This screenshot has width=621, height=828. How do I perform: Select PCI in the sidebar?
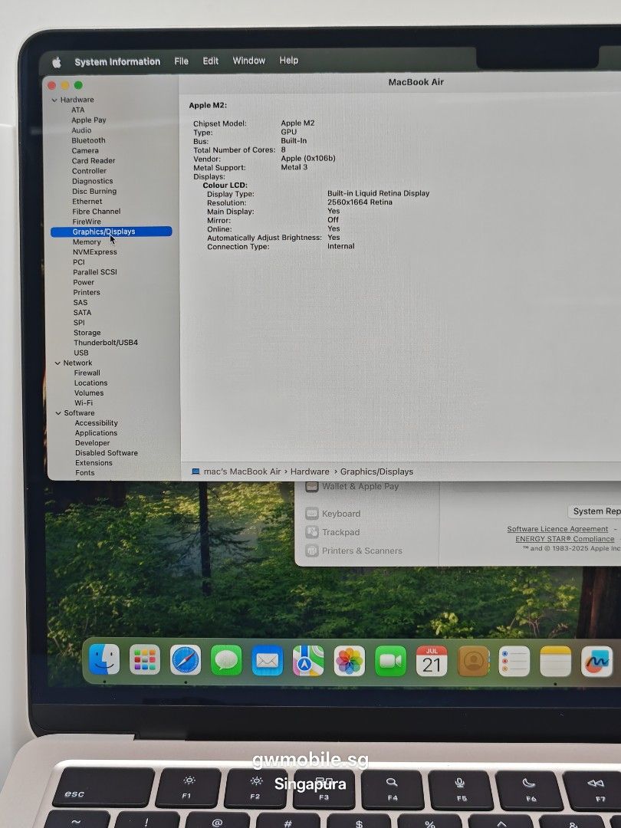click(x=79, y=262)
